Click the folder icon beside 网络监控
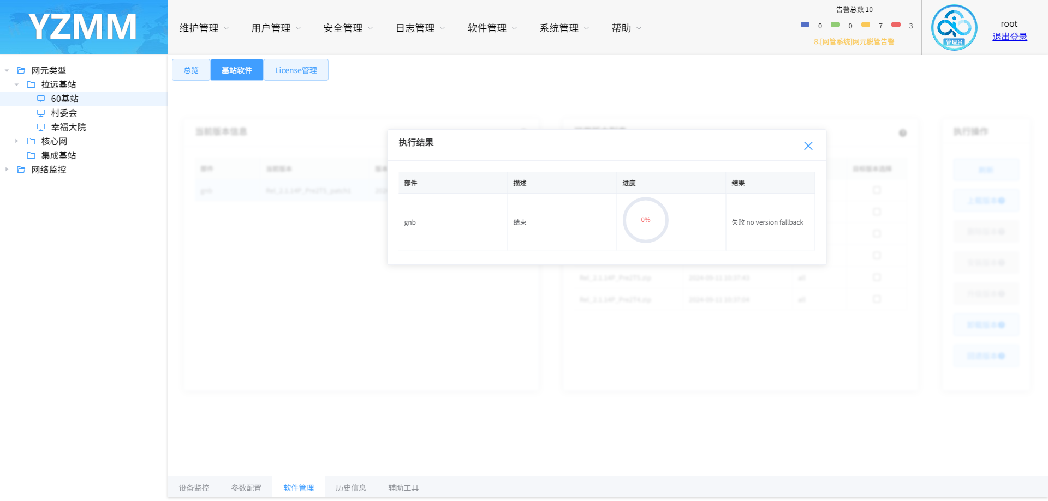The width and height of the screenshot is (1048, 501). (21, 170)
